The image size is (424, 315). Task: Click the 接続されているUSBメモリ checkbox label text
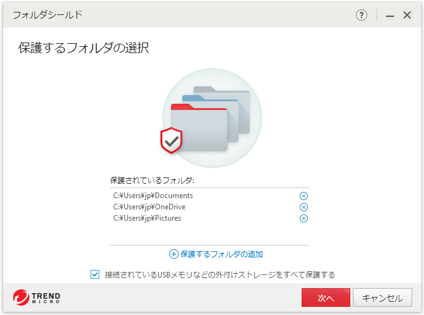[220, 274]
